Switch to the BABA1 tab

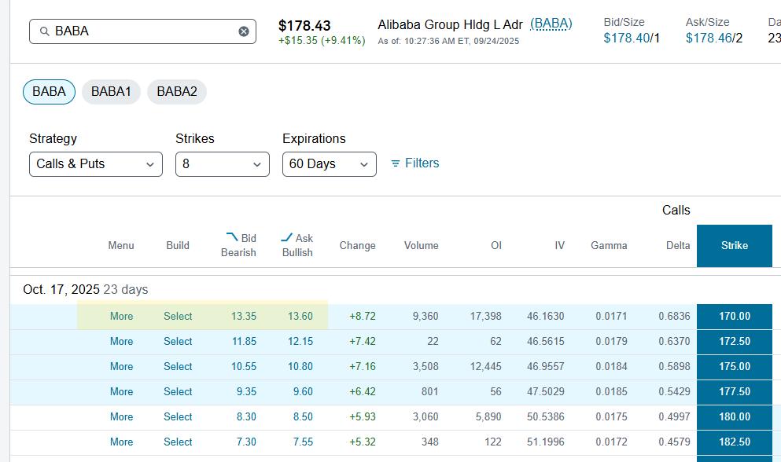[111, 92]
